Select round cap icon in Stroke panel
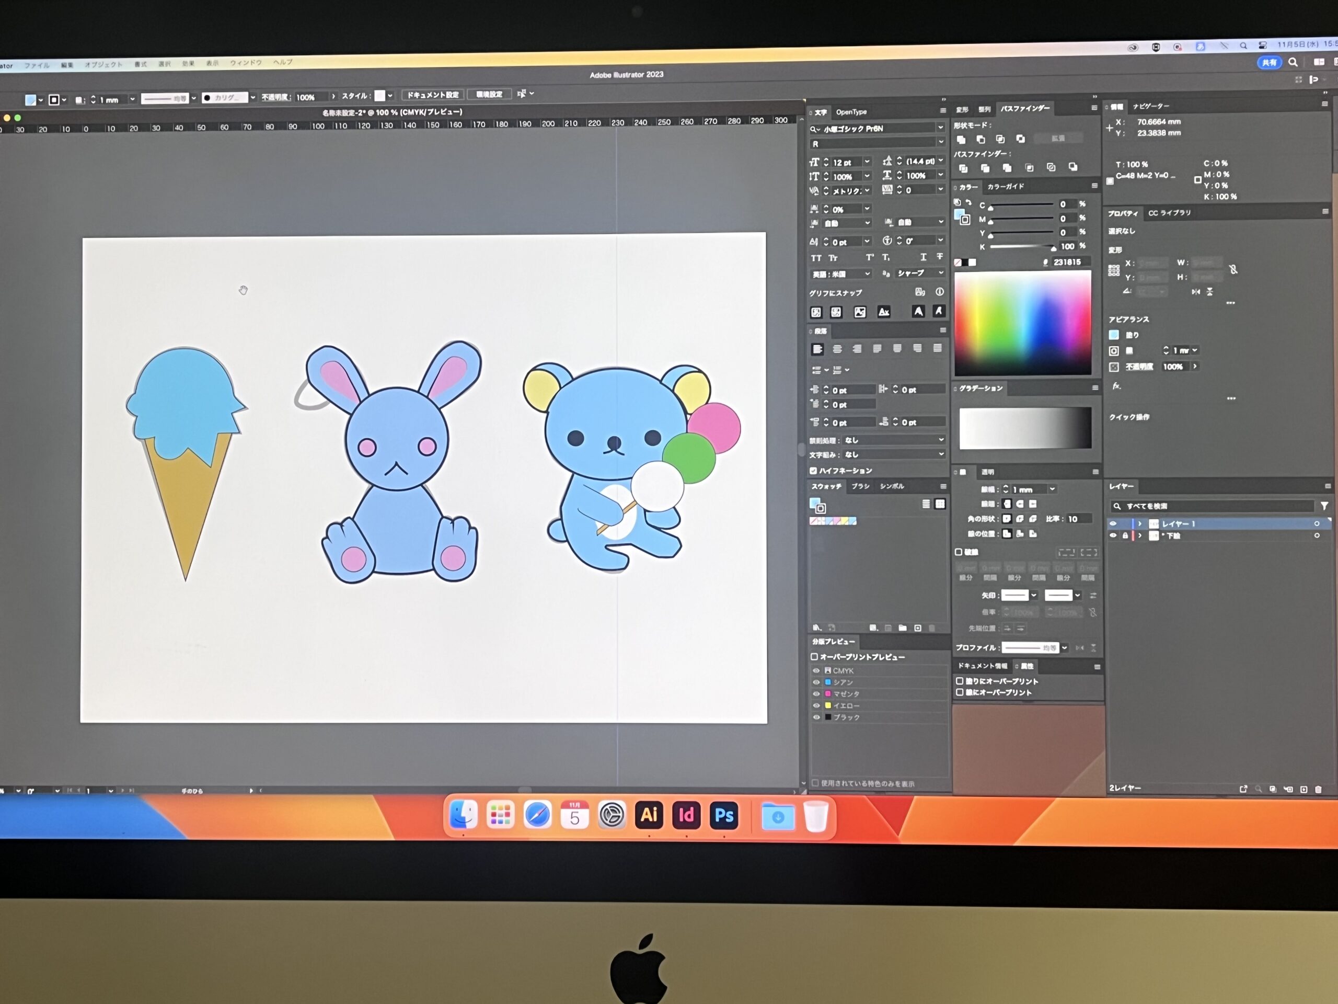Viewport: 1338px width, 1004px height. pyautogui.click(x=1020, y=504)
